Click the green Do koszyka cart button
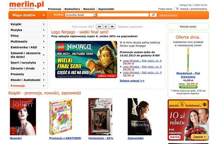The image size is (216, 144). tap(188, 87)
